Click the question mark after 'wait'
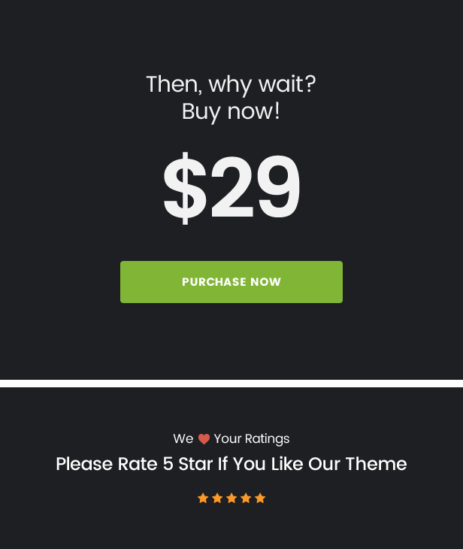The height and width of the screenshot is (549, 463). click(x=310, y=84)
